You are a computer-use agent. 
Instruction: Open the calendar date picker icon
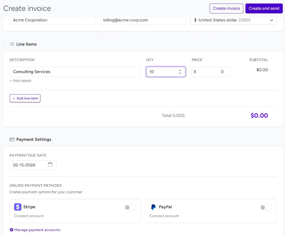pos(50,164)
